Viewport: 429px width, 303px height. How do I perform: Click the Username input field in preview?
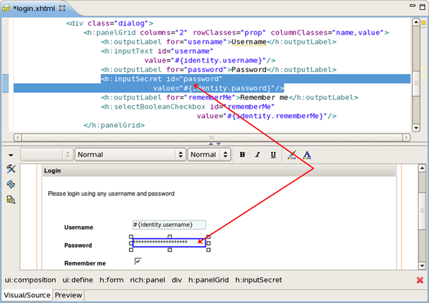pyautogui.click(x=169, y=225)
